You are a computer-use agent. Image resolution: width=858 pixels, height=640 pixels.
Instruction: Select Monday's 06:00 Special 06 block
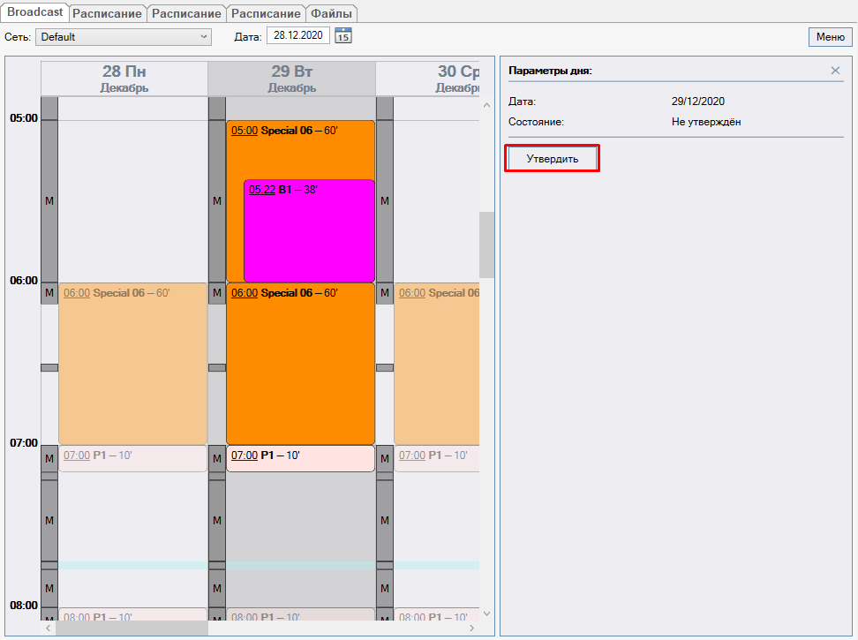133,364
